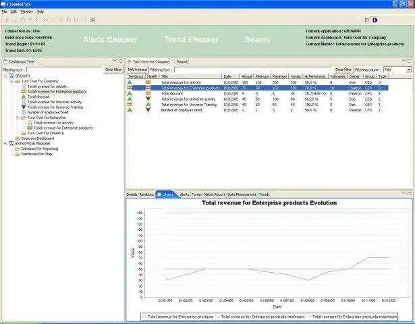
Task: Open the Metric Report tab
Action: coord(215,194)
